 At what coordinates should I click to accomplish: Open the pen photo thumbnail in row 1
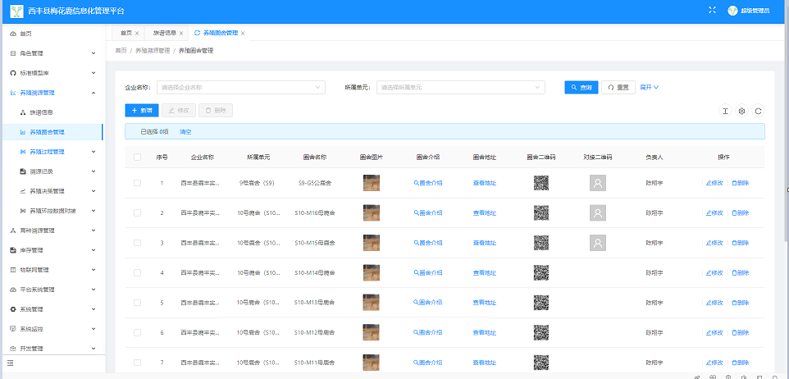click(x=372, y=183)
